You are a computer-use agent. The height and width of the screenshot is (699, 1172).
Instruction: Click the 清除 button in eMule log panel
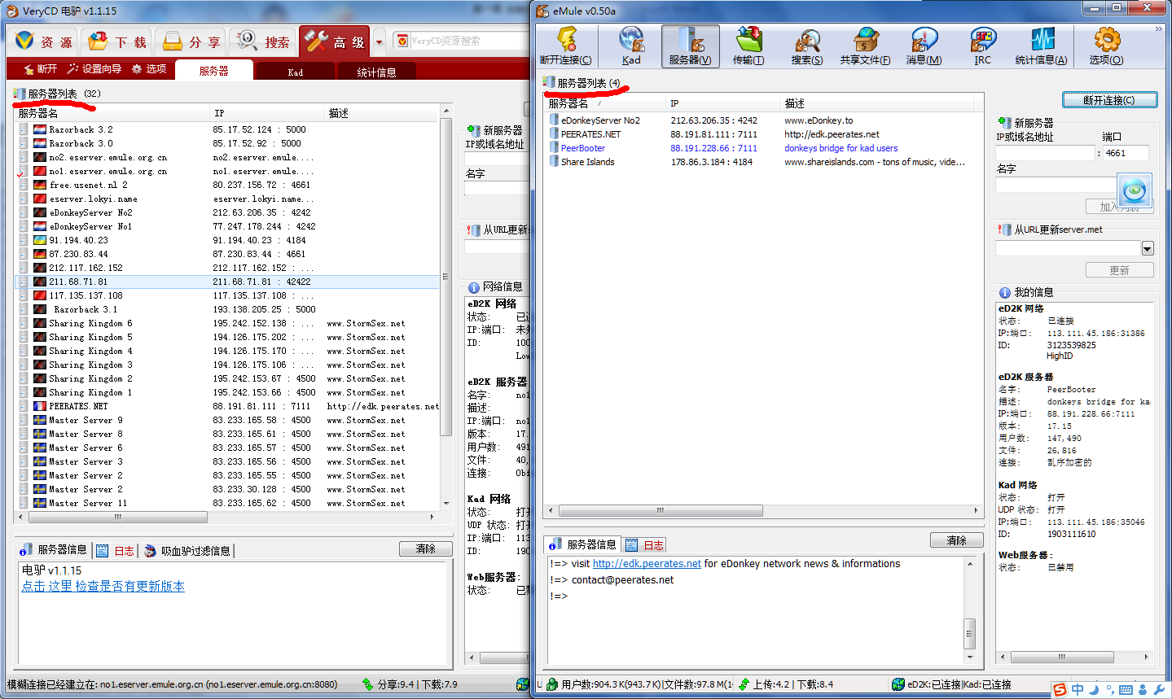coord(957,540)
